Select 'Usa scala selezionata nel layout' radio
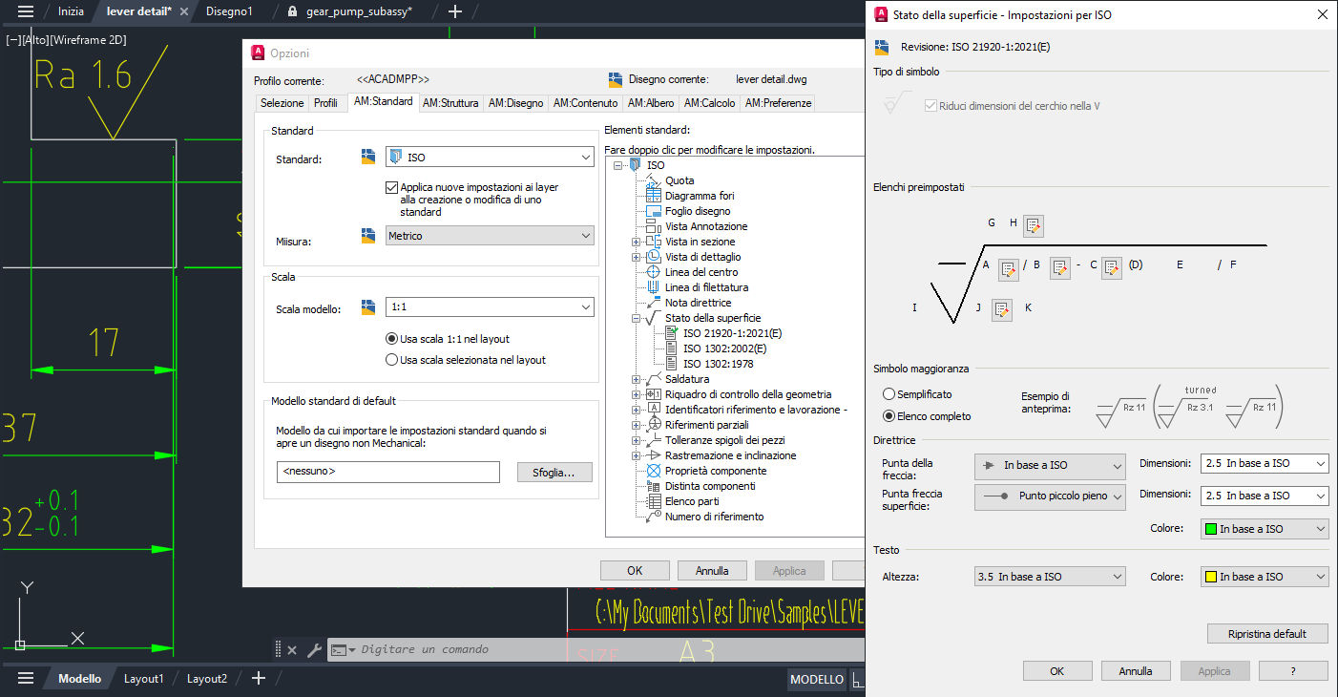 [391, 360]
